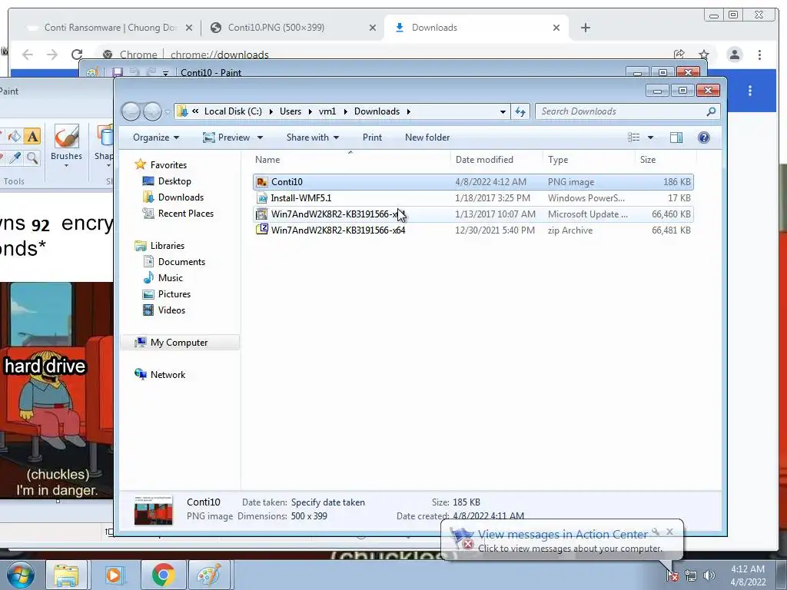Click View messages in Action Center
Image resolution: width=787 pixels, height=590 pixels.
[x=562, y=535]
